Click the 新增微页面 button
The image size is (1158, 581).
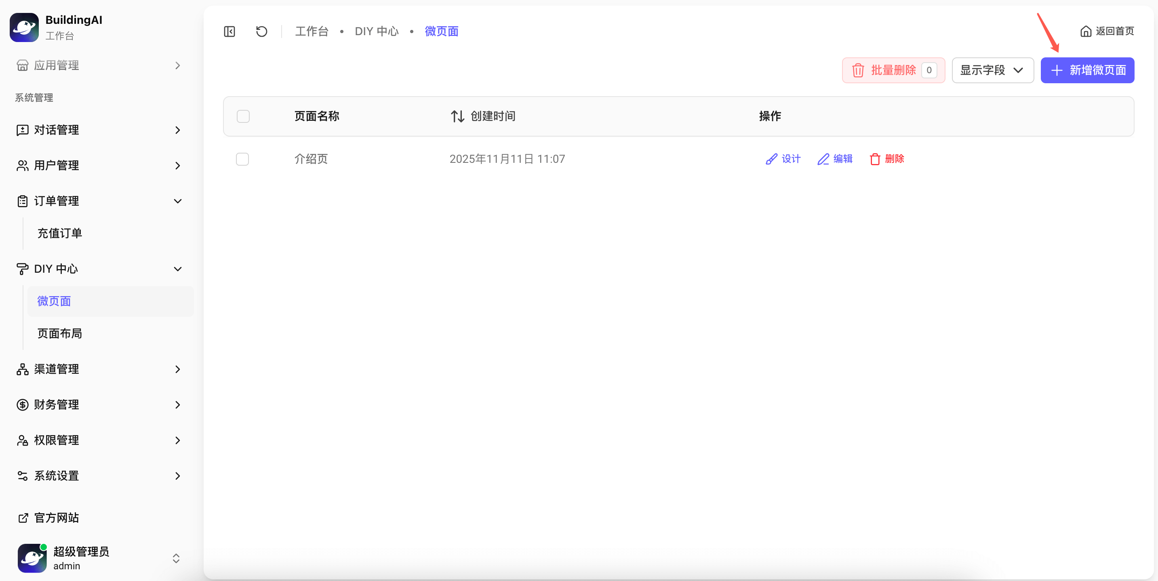point(1087,71)
